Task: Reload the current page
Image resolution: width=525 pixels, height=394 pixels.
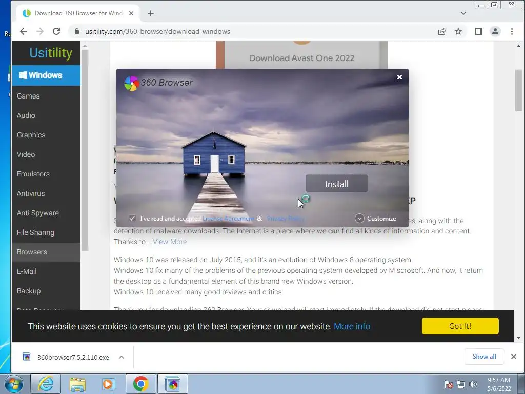Action: [56, 31]
